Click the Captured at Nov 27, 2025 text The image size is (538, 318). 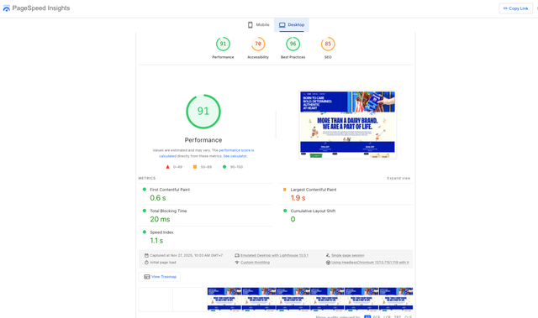click(187, 255)
